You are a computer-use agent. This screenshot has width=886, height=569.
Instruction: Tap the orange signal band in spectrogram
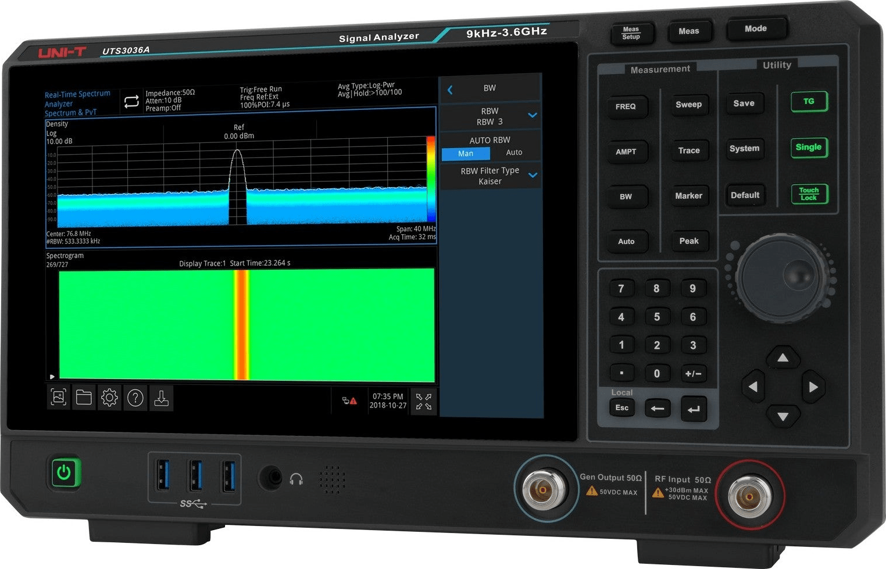[x=242, y=324]
